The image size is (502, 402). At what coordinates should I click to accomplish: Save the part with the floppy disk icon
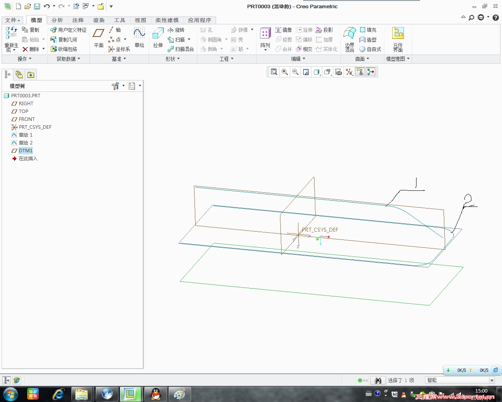pos(37,6)
